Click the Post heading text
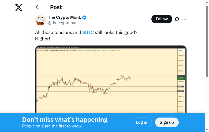The image size is (209, 132). coord(56,7)
